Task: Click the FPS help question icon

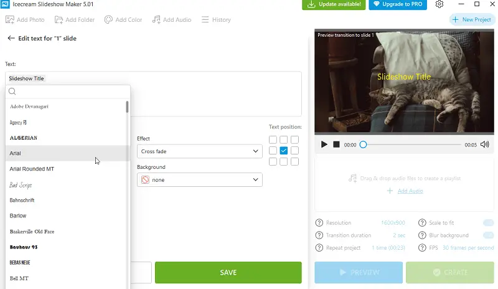Action: [423, 248]
